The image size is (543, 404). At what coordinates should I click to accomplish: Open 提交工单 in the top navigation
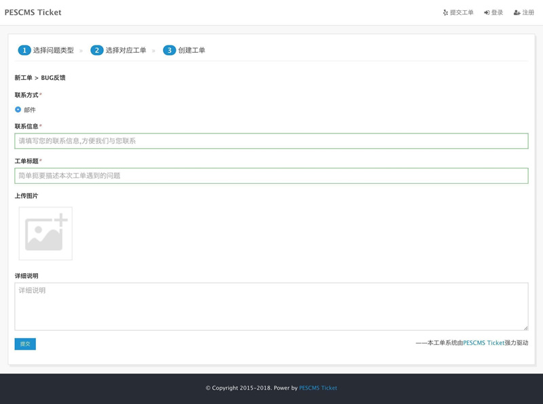coord(458,12)
